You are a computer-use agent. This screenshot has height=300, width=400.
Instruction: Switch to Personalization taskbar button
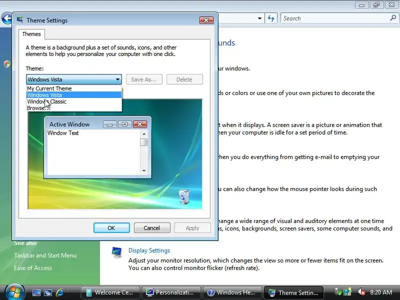171,292
